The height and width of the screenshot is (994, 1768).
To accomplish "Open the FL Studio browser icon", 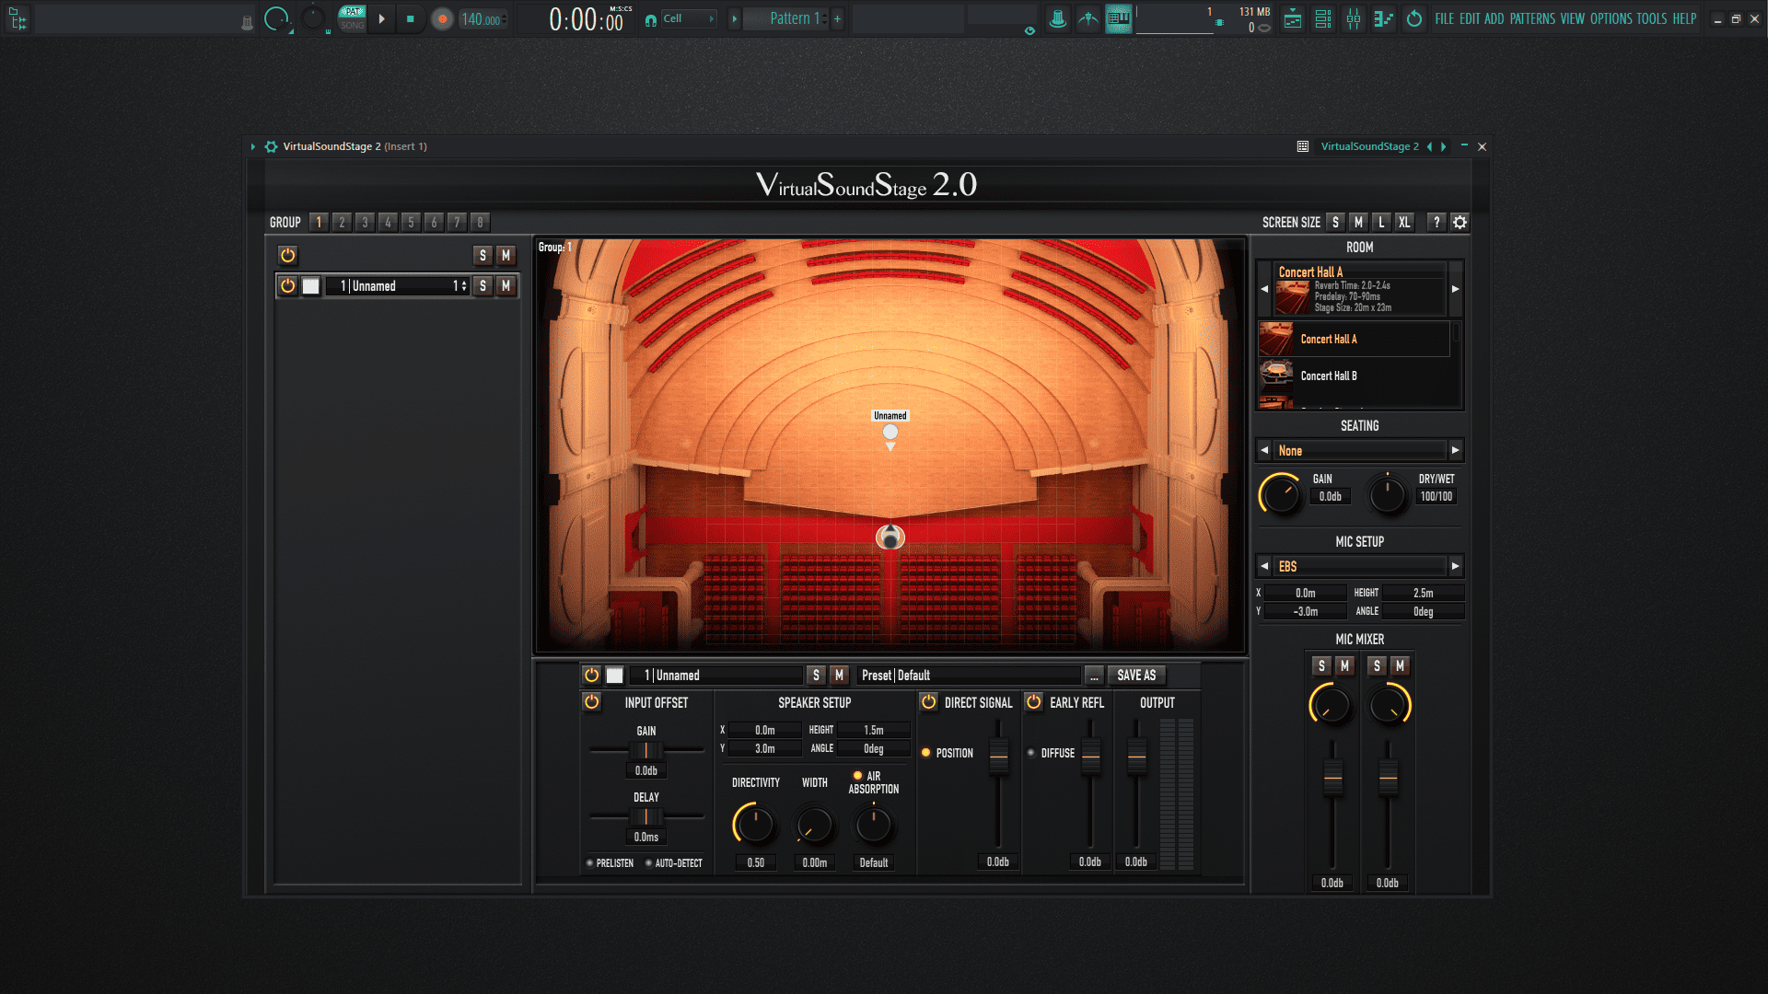I will point(17,18).
